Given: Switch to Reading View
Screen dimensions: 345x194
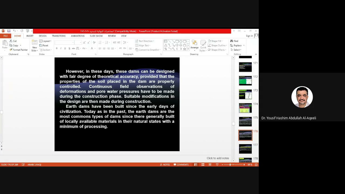Looking at the screenshot, I should pyautogui.click(x=210, y=165).
